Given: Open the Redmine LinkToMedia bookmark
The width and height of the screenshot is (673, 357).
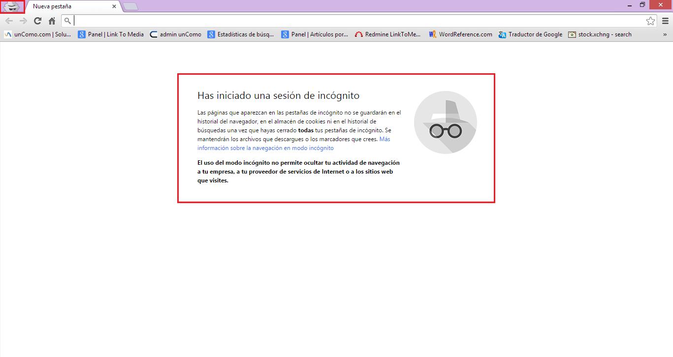Looking at the screenshot, I should point(388,34).
